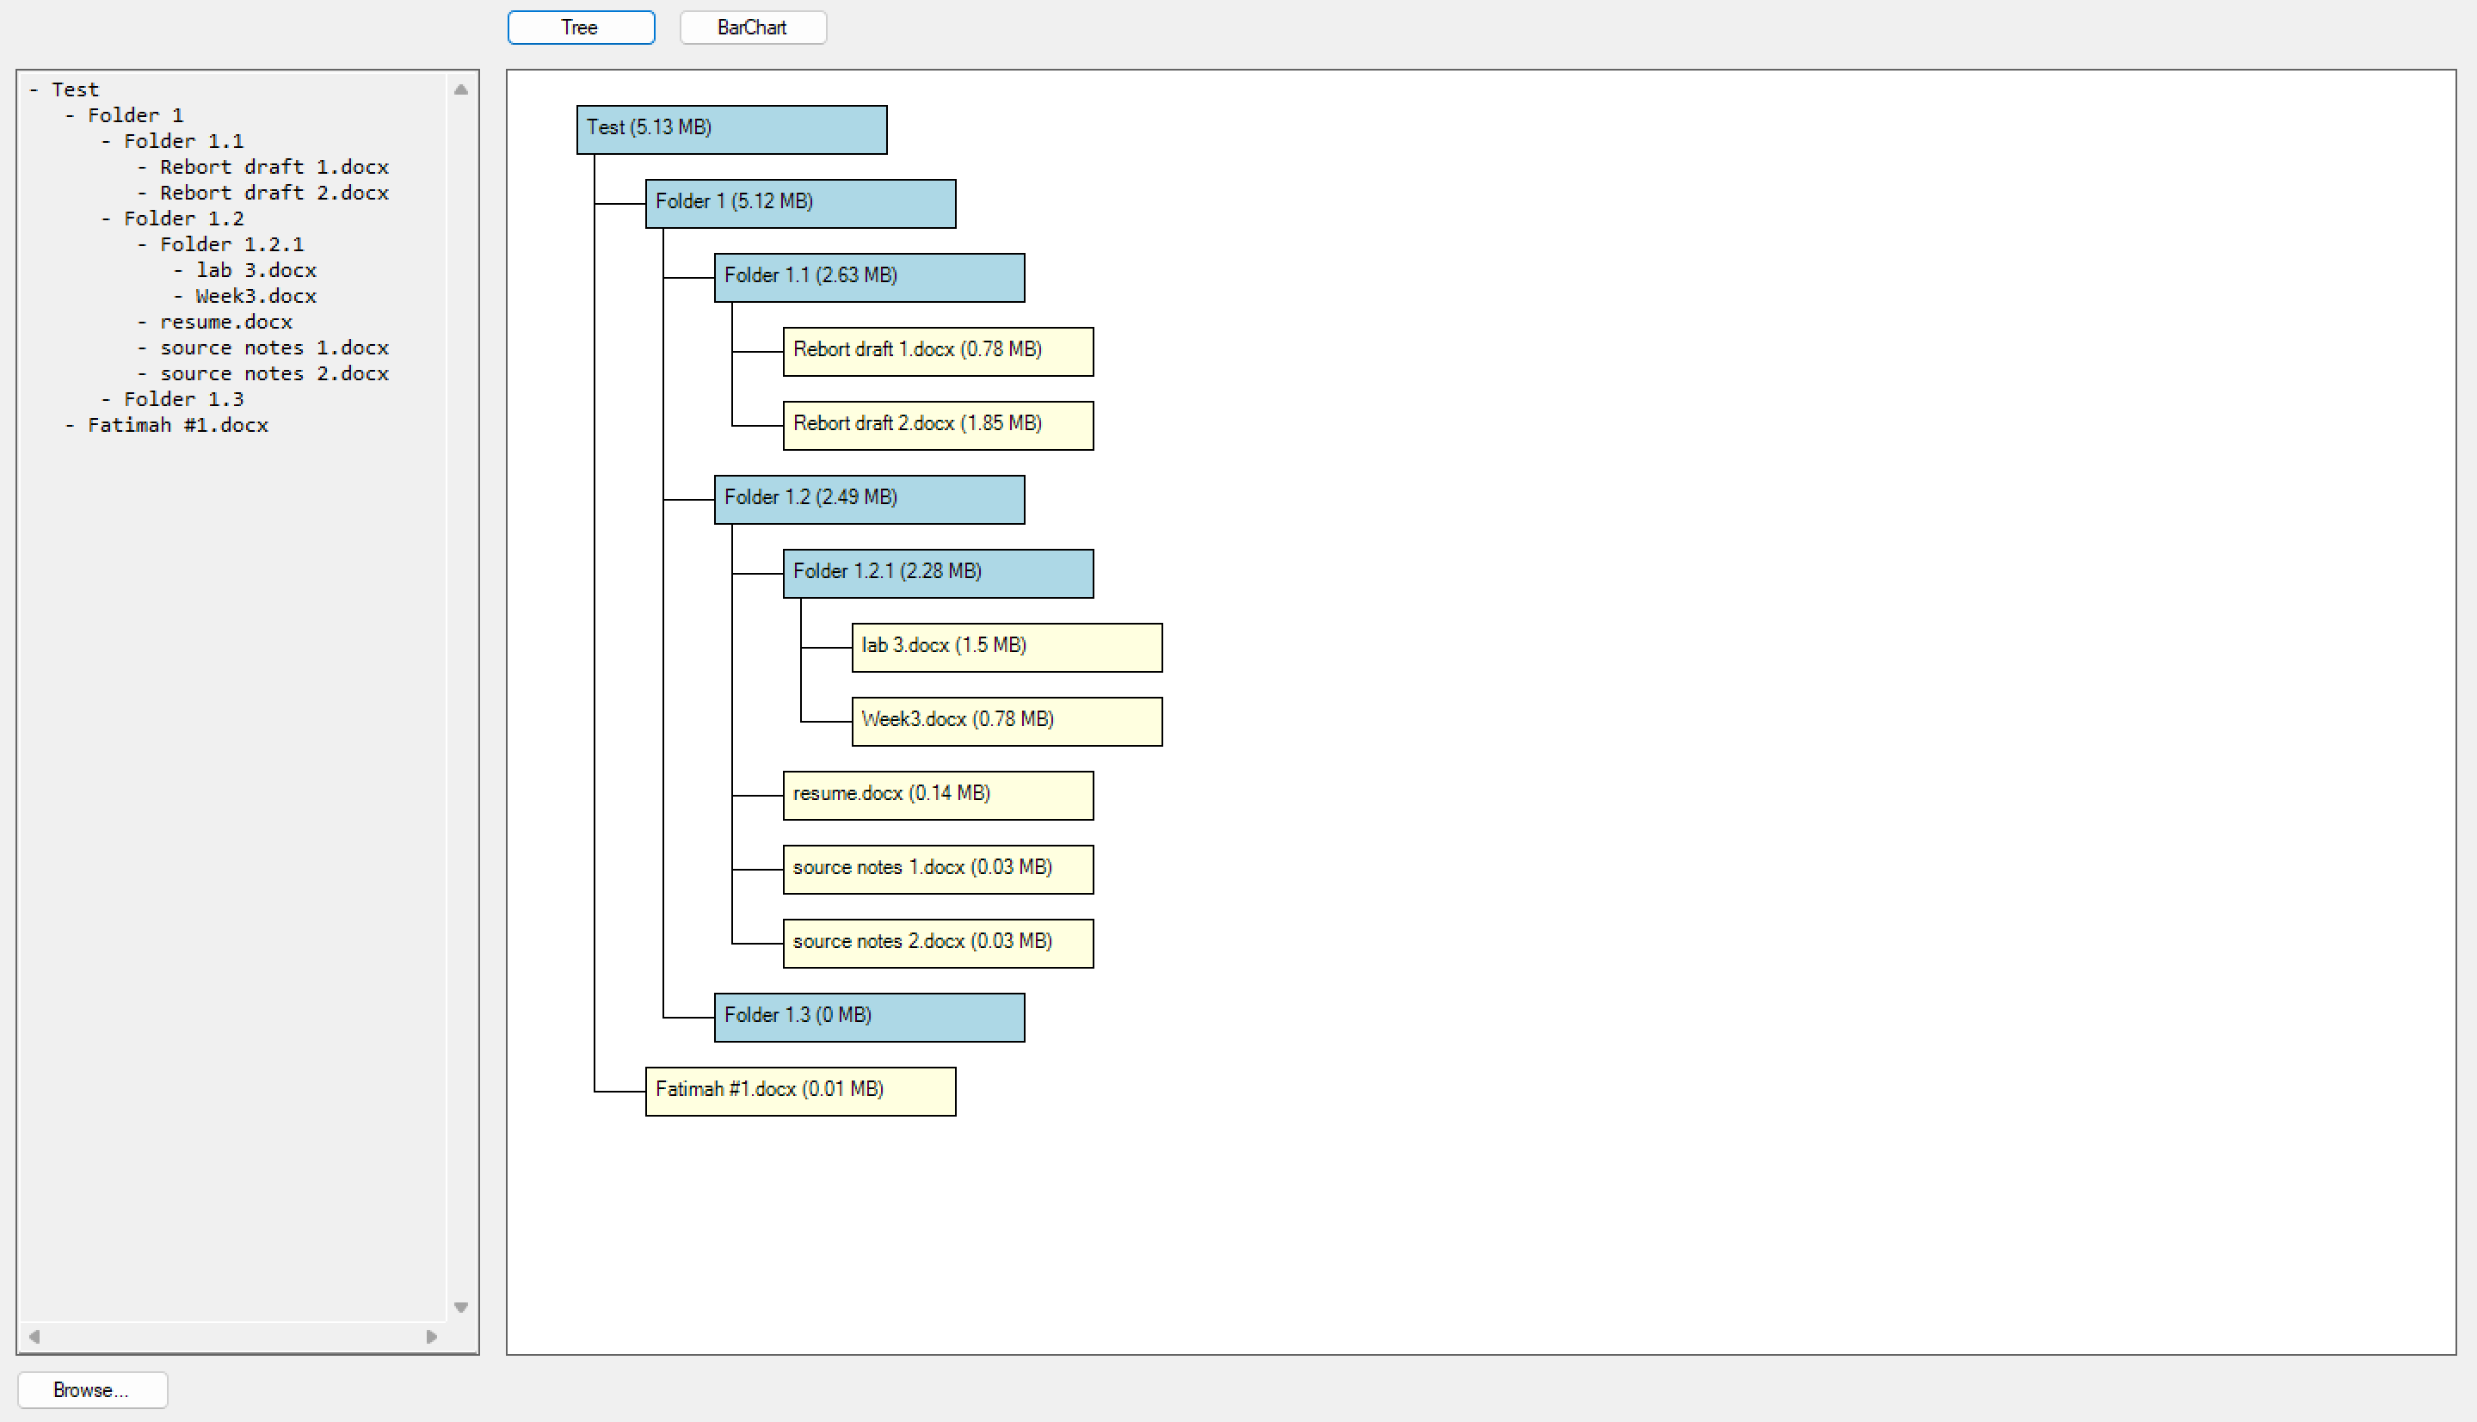Click scroll left arrow under file list

click(34, 1336)
